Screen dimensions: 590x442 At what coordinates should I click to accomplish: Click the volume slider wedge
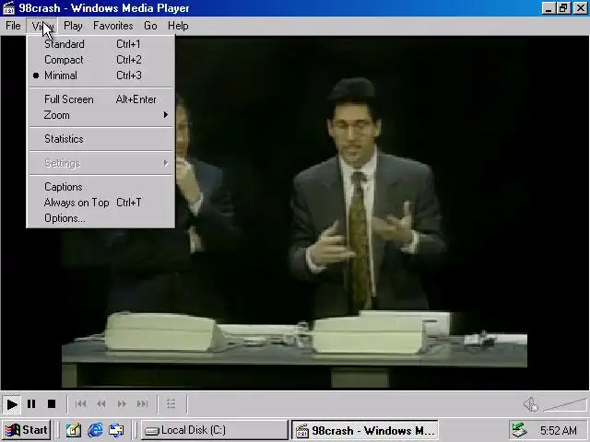click(564, 405)
